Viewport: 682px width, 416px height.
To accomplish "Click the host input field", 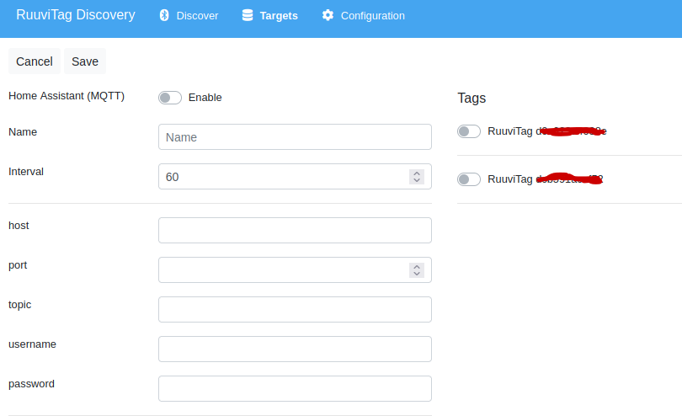I will pos(295,230).
